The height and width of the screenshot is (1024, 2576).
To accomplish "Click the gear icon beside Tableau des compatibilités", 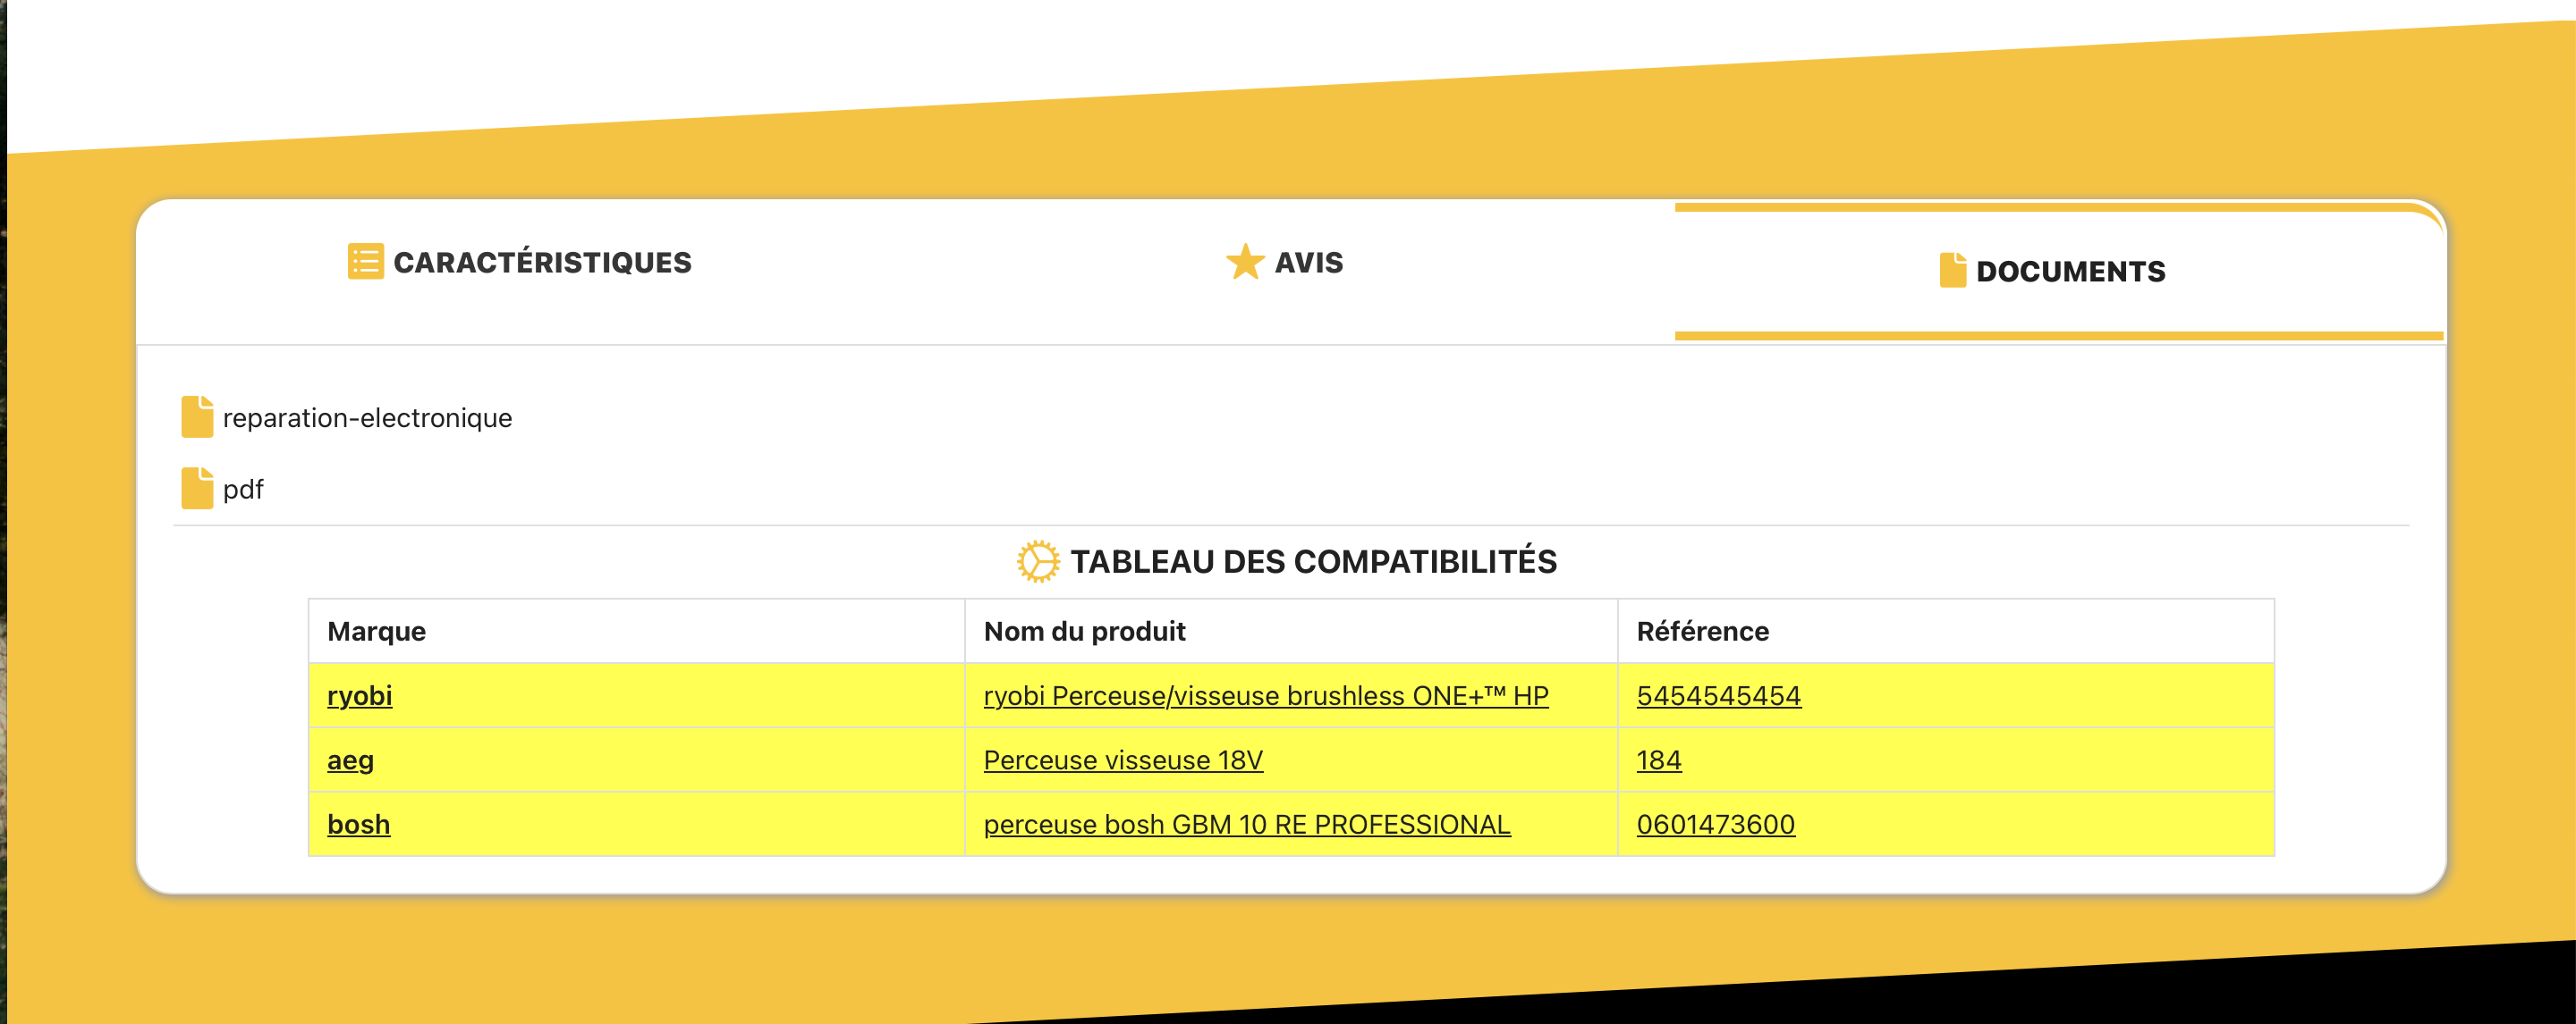I will pyautogui.click(x=1038, y=561).
